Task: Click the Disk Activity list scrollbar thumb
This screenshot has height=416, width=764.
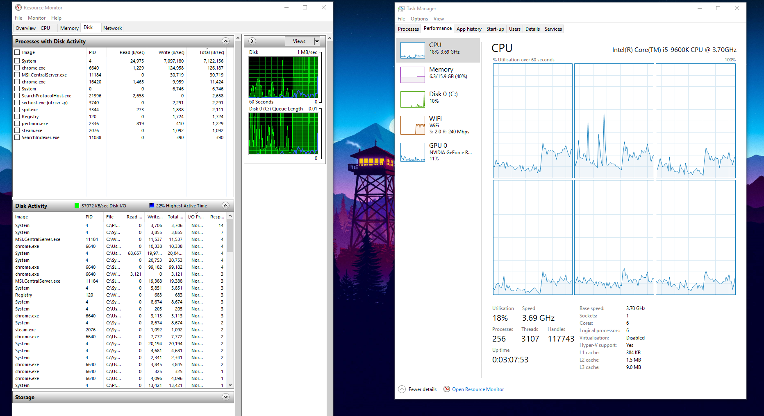Action: [230, 236]
